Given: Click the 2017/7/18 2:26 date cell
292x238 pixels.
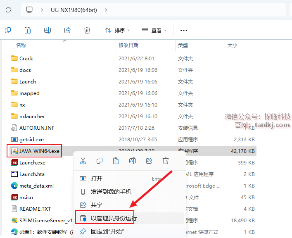Looking at the screenshot, I should pyautogui.click(x=137, y=128).
